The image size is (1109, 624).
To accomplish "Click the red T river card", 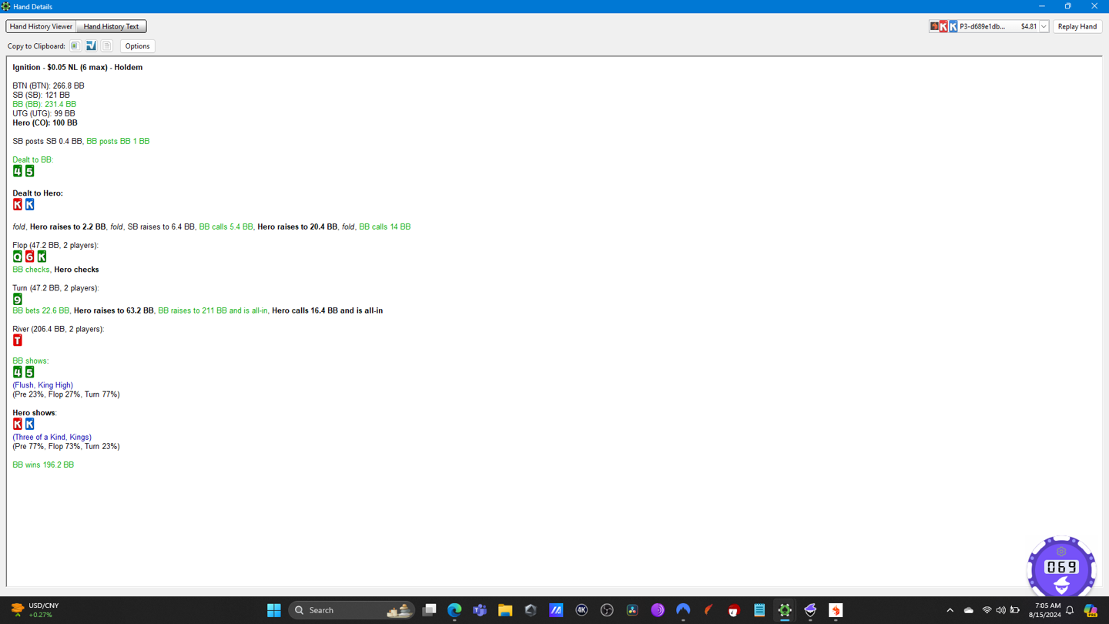I will (x=18, y=341).
